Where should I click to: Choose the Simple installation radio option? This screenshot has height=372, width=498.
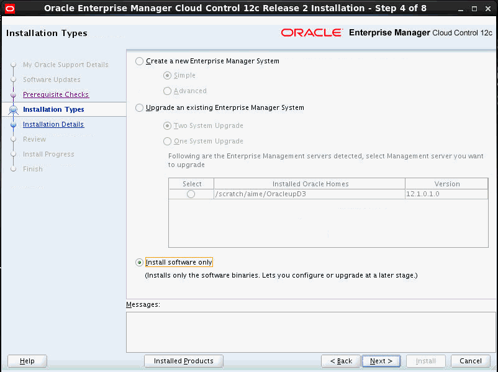[x=167, y=76]
